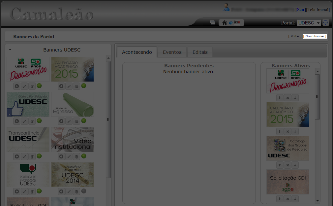
Task: Click the stacked windows icon in header
Action: point(213,22)
